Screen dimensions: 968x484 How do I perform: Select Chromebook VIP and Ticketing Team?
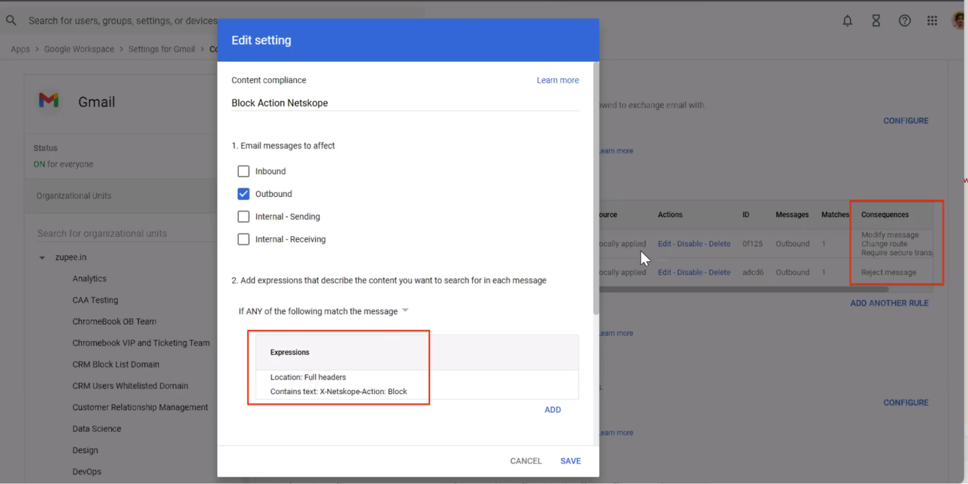[141, 343]
